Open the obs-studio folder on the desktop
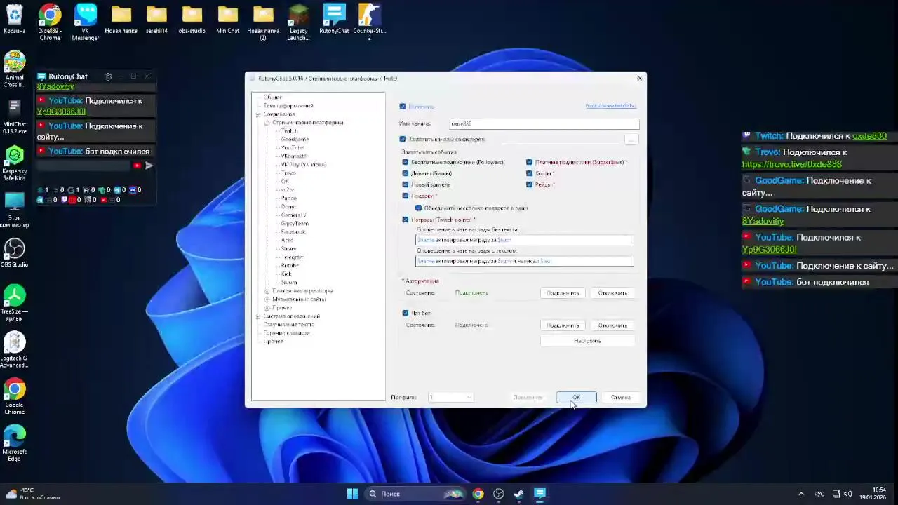The width and height of the screenshot is (898, 505). click(x=192, y=19)
